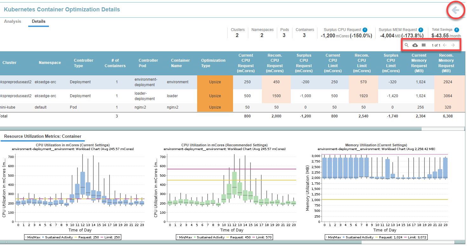
Task: Open Resource Utilization Metrics: Container tab
Action: coord(43,136)
